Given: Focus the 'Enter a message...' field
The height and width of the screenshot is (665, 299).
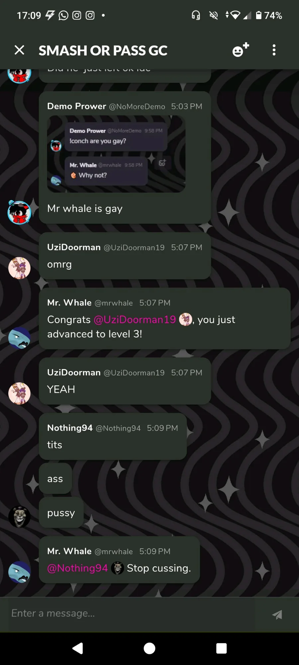Looking at the screenshot, I should pos(133,613).
